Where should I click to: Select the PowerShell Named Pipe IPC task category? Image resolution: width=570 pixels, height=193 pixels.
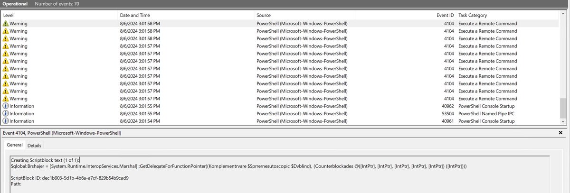(x=486, y=114)
